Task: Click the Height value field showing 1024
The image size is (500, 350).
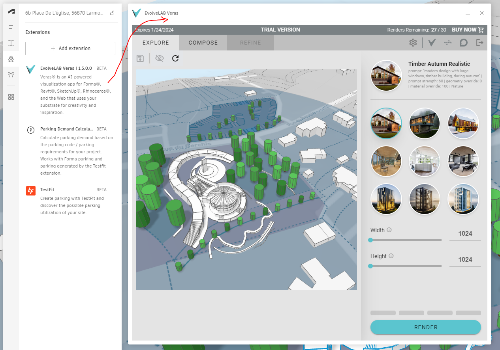Action: coord(465,260)
